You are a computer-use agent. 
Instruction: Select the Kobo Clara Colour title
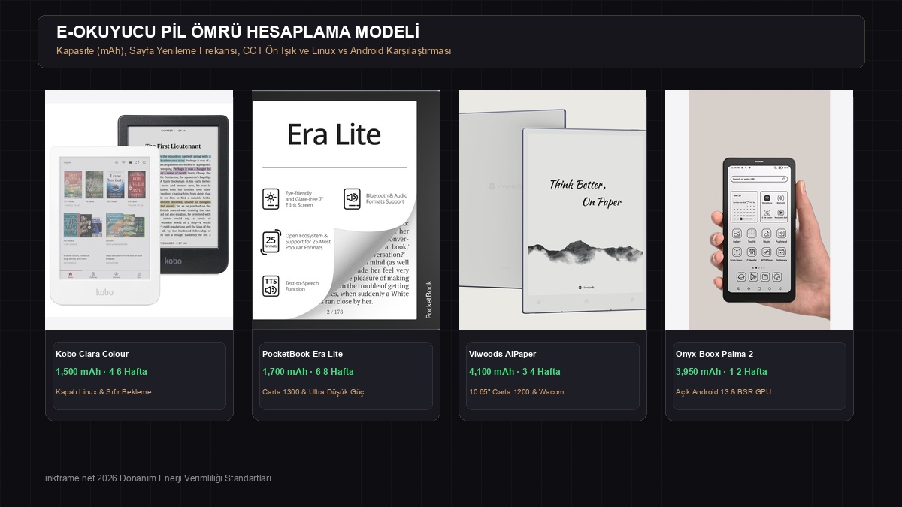92,354
